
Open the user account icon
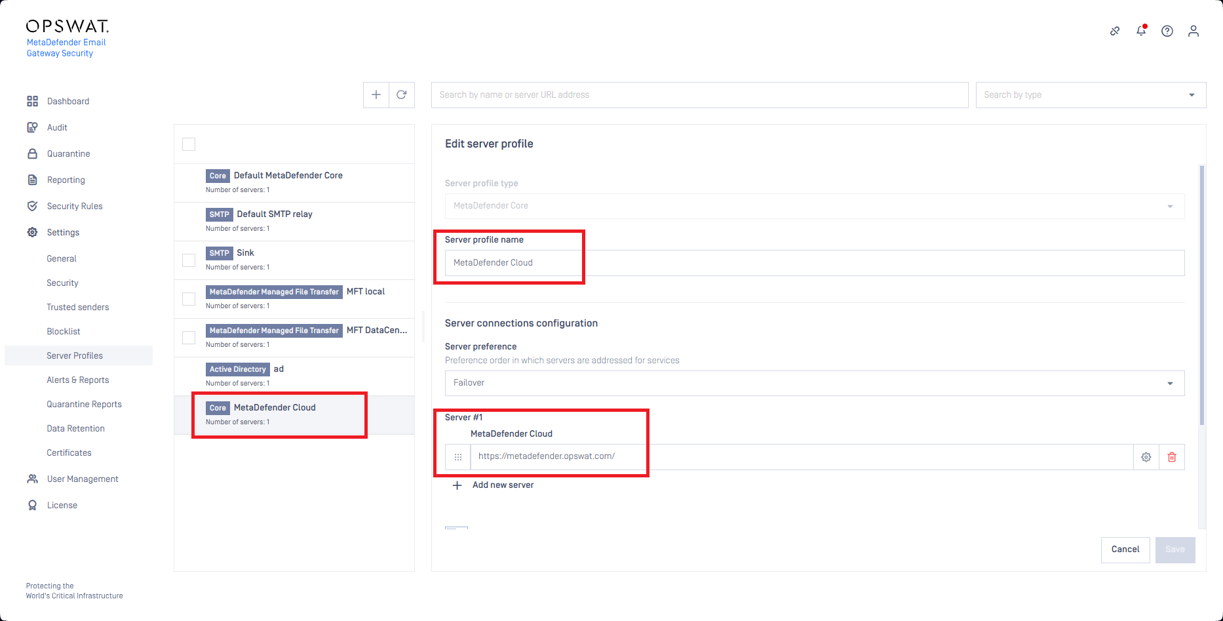[x=1194, y=31]
